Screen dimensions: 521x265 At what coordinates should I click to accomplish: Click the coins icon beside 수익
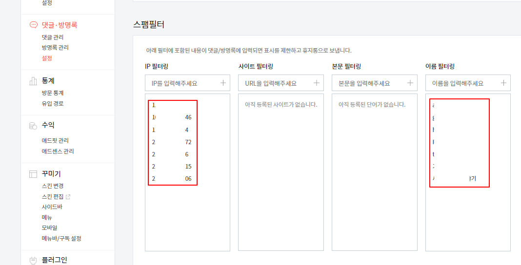33,126
